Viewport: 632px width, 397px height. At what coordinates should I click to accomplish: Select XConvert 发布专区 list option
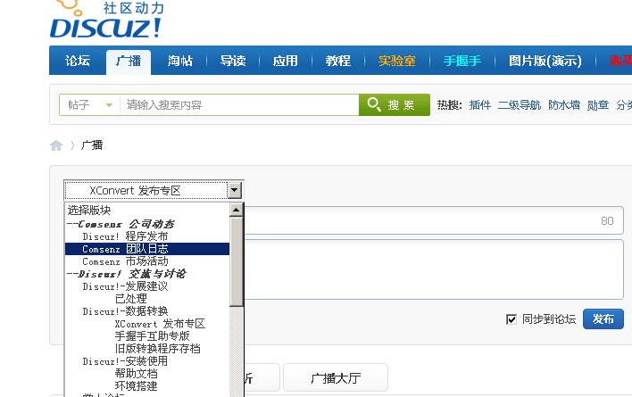pos(147,324)
